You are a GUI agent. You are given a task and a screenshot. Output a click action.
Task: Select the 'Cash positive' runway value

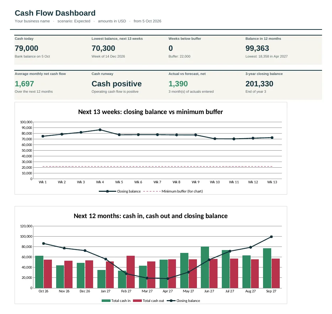[117, 84]
